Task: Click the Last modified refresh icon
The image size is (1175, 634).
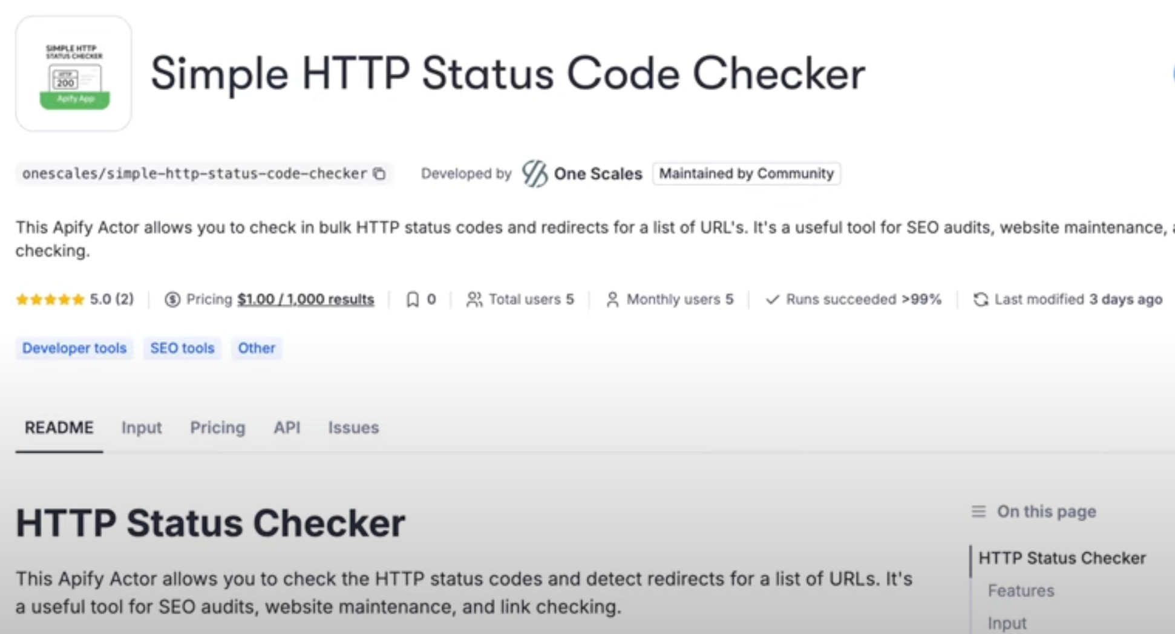Action: 980,299
